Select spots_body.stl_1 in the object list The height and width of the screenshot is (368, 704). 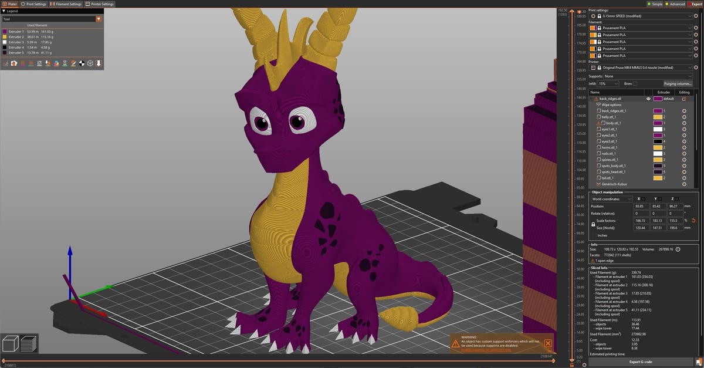pos(613,166)
